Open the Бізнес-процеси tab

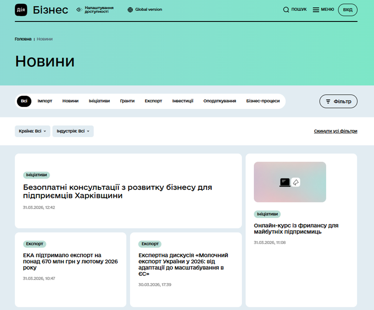coord(263,101)
